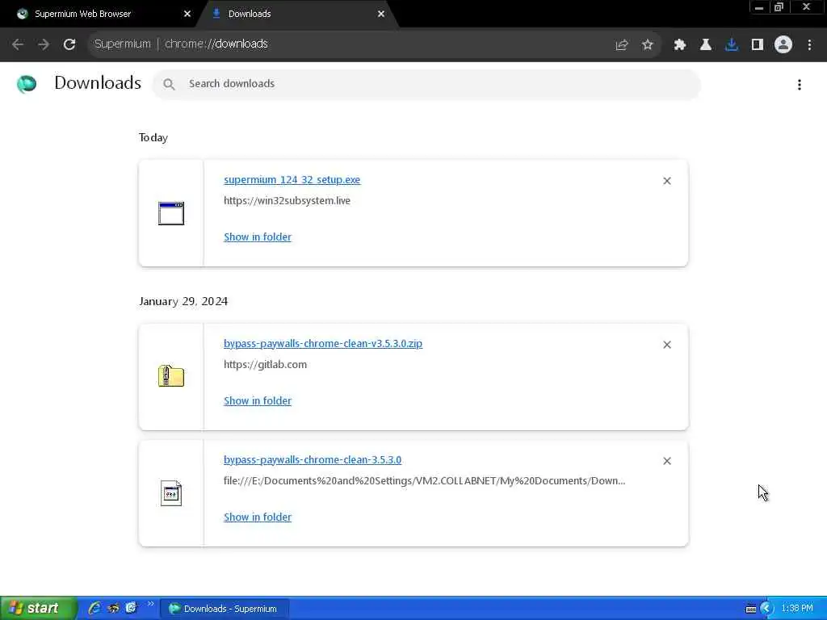Open the Downloads page more actions menu
The image size is (827, 620).
[800, 85]
